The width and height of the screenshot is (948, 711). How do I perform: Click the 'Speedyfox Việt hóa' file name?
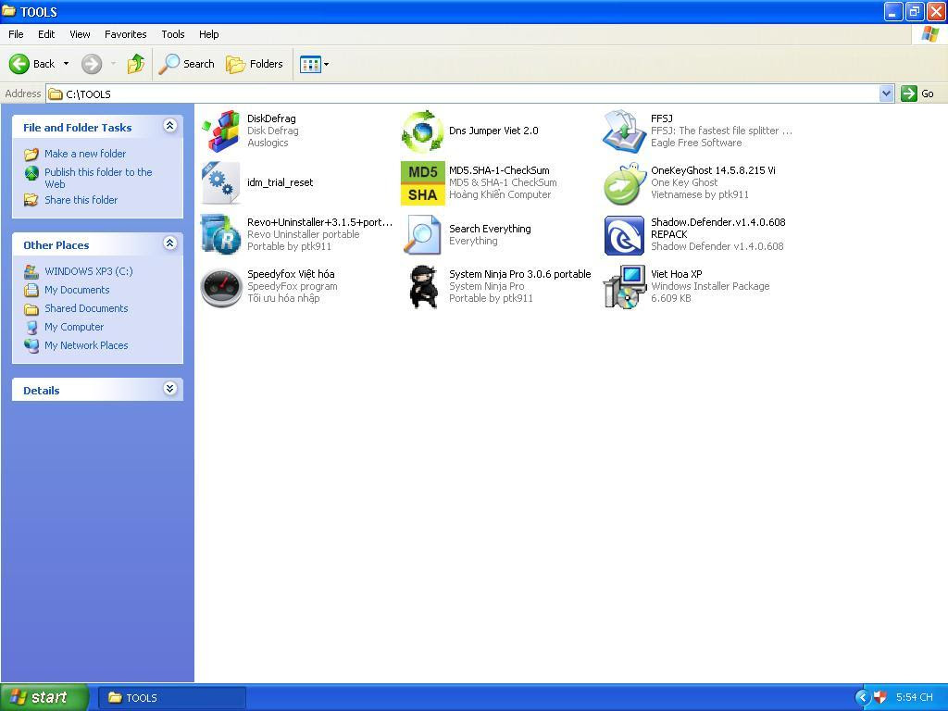[291, 274]
